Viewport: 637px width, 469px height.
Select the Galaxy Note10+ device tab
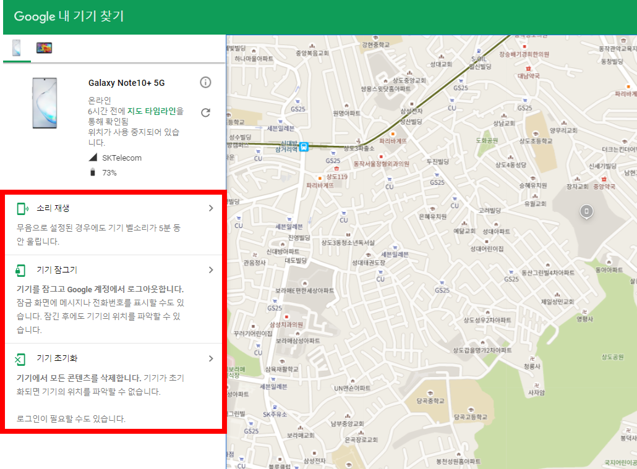coord(17,48)
